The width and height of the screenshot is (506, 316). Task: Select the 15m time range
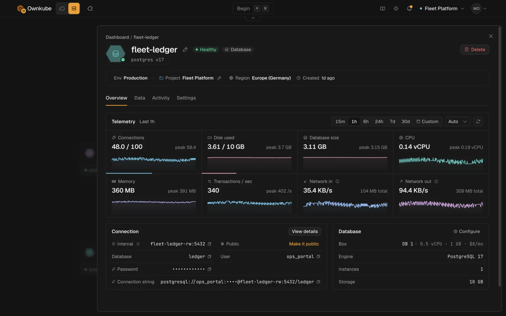(340, 122)
